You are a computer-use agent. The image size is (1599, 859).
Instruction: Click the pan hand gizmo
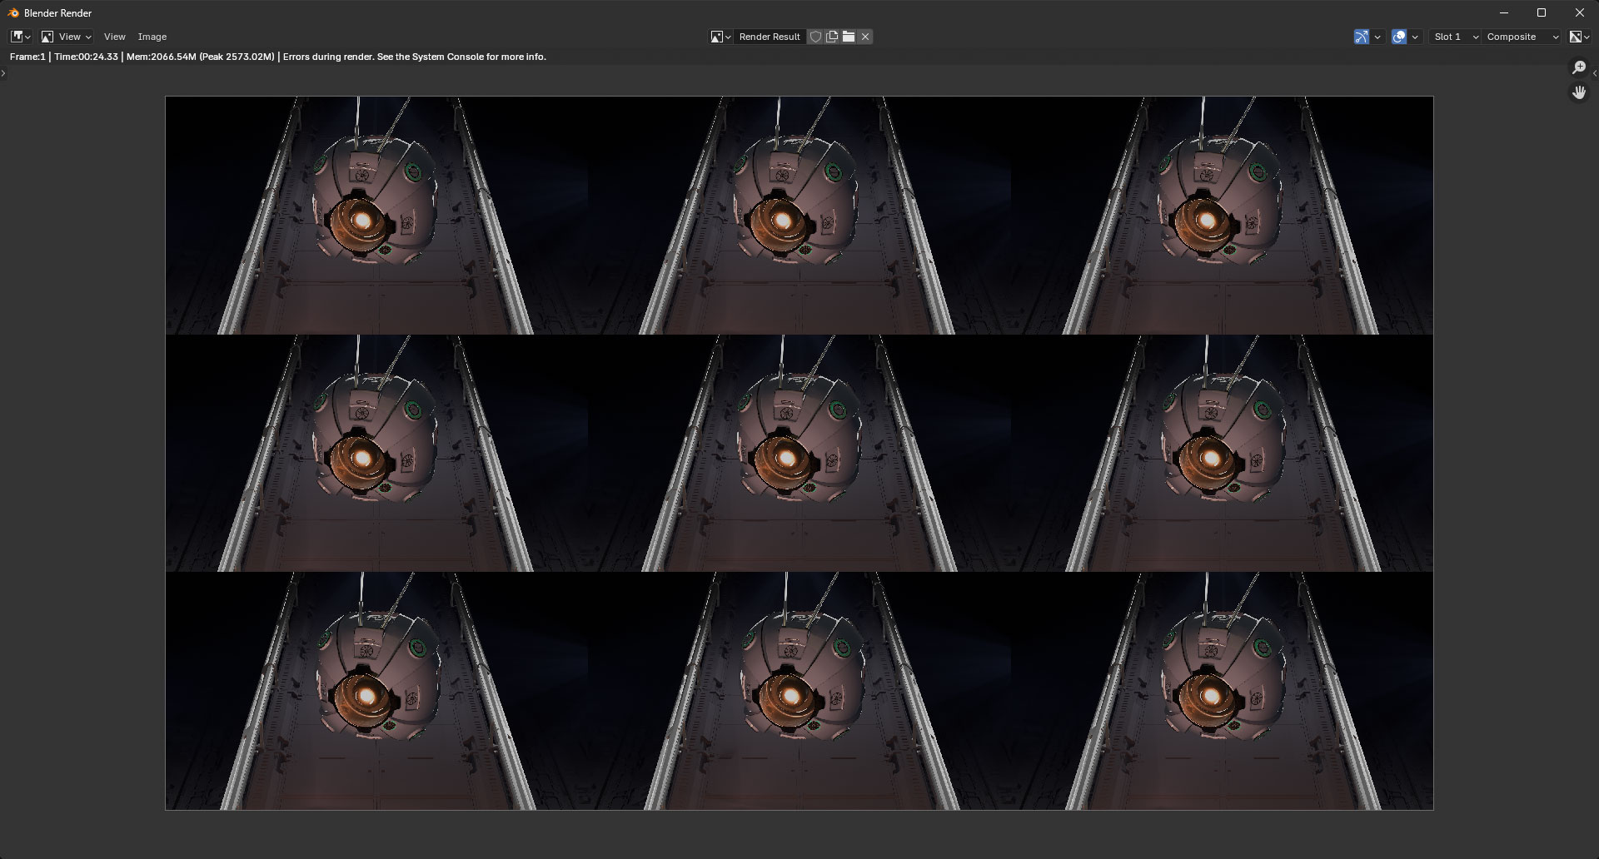coord(1579,92)
